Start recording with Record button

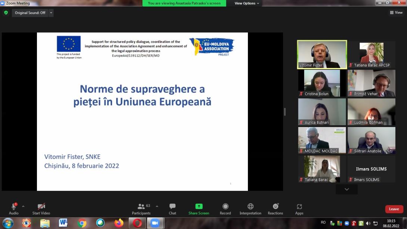[x=225, y=209]
